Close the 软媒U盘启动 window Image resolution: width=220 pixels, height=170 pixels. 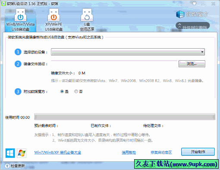pyautogui.click(x=214, y=4)
